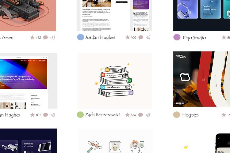
Task: Open the Nintendo Consoles dark thumbnail
Action: click(x=28, y=141)
